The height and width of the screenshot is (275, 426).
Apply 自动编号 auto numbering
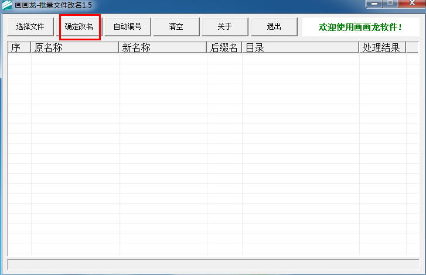pos(127,26)
